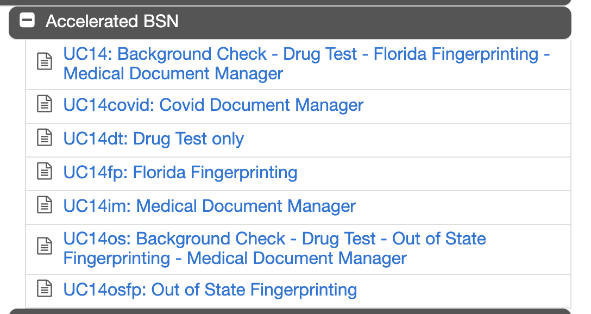Image resolution: width=591 pixels, height=314 pixels.
Task: Open UC14: Background Check - Drug Test link
Action: click(306, 64)
